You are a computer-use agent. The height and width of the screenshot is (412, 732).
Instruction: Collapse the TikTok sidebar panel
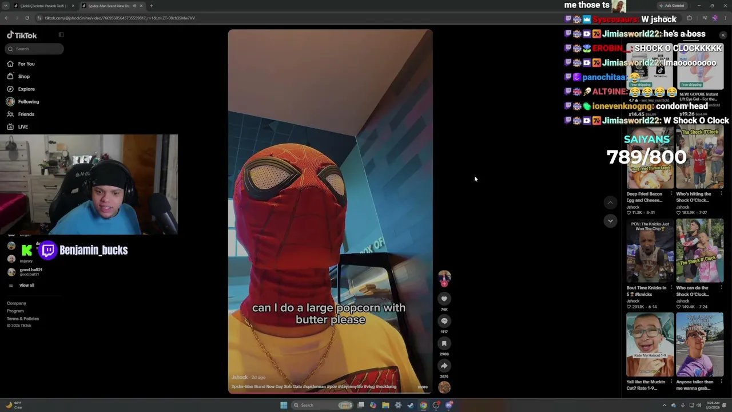[x=61, y=35]
